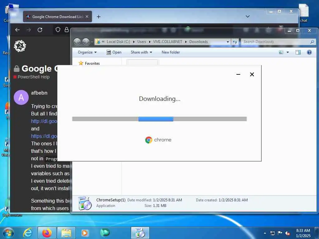
Task: Open the http://dl.goo download link
Action: click(44, 121)
